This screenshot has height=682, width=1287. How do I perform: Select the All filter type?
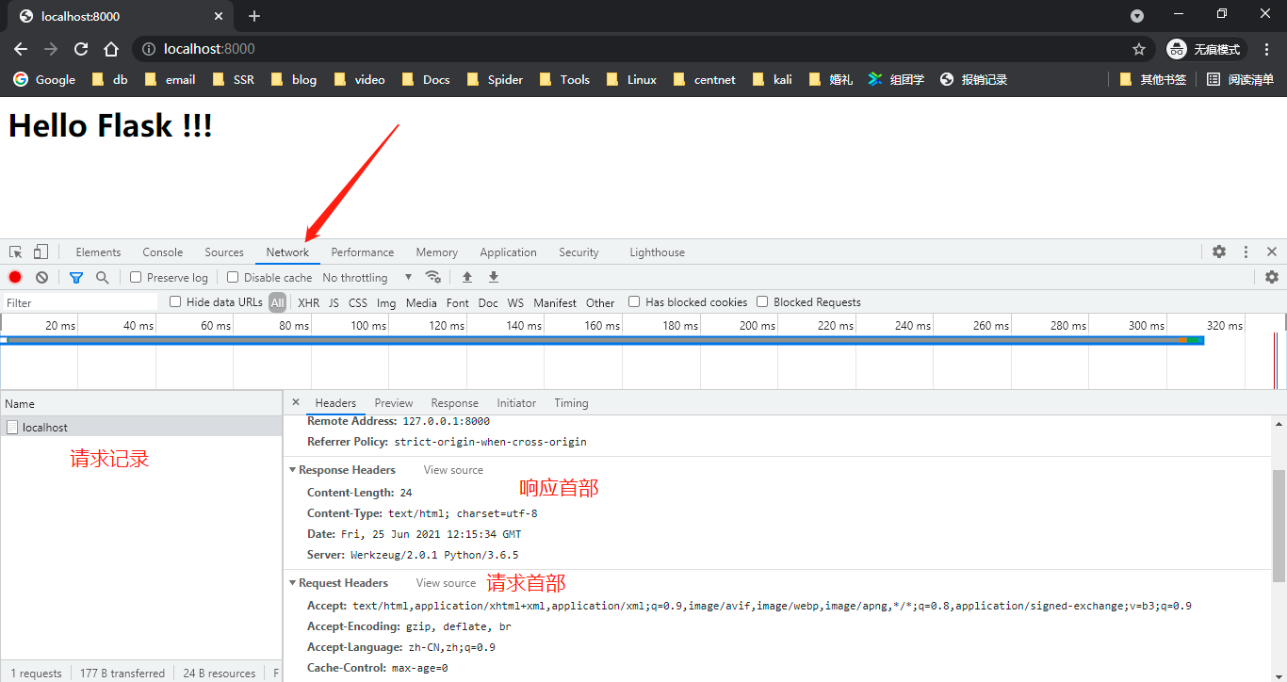[x=277, y=302]
